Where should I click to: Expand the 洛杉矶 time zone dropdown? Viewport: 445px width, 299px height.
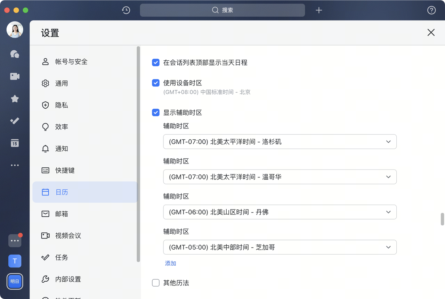(280, 142)
